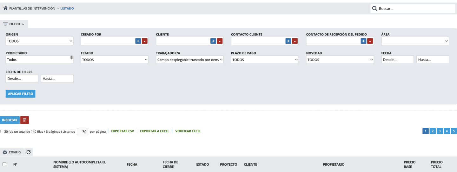Open the Origen dropdown
Image resolution: width=457 pixels, height=172 pixels.
pyautogui.click(x=39, y=41)
